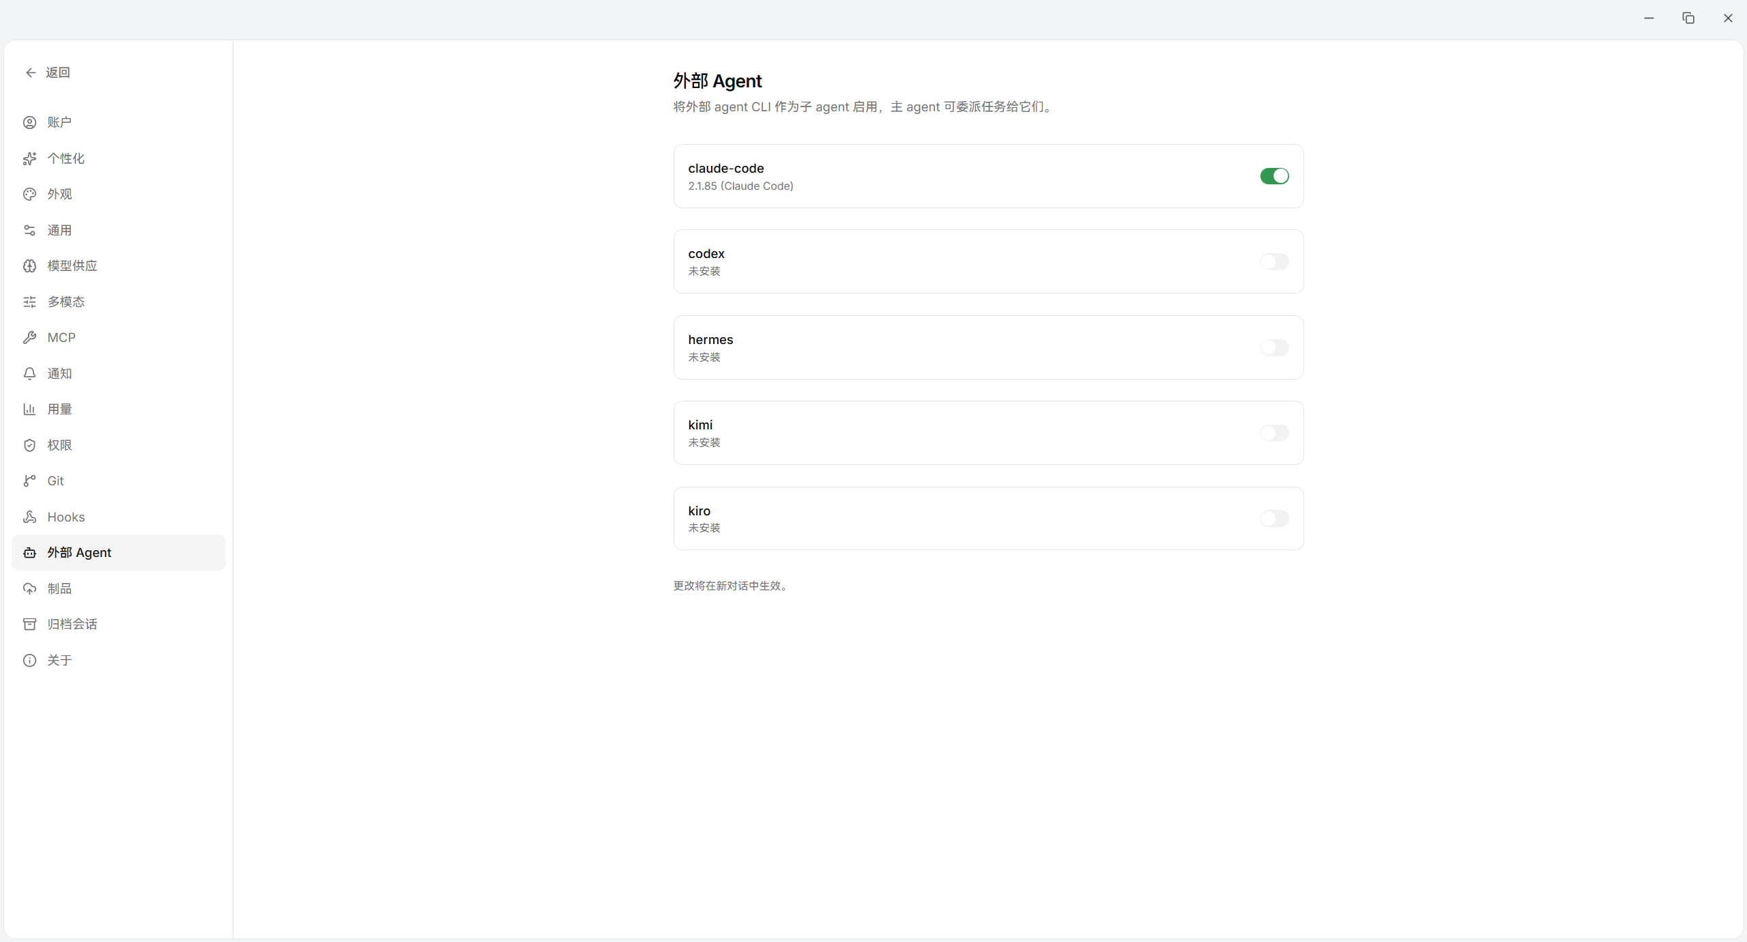This screenshot has width=1747, height=942.
Task: Click the 返回 back label
Action: 58,72
